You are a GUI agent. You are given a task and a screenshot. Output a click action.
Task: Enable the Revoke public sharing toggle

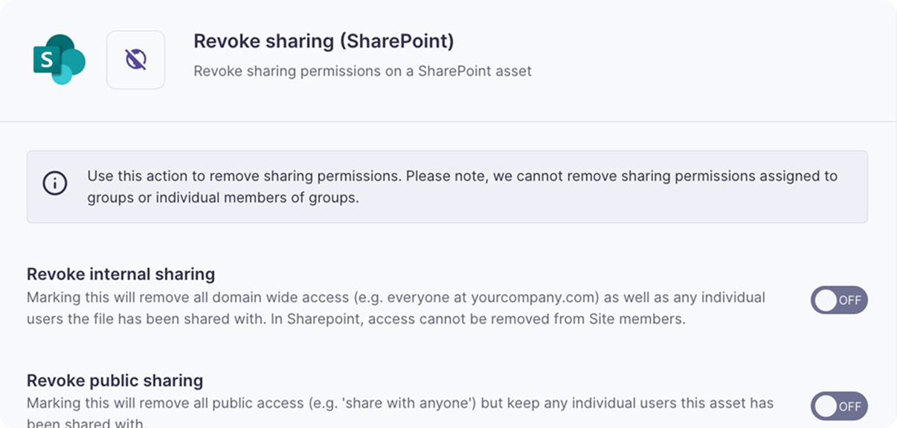pos(839,406)
